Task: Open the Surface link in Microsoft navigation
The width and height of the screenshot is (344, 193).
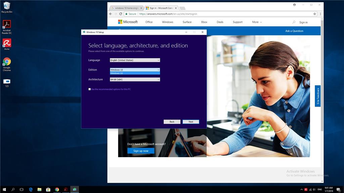Action: coord(187,22)
